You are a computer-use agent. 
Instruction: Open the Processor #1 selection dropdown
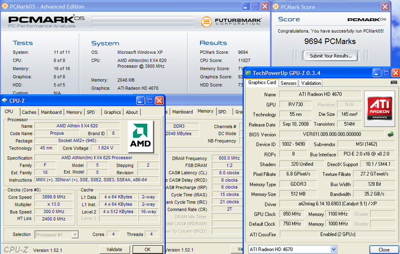(75, 235)
